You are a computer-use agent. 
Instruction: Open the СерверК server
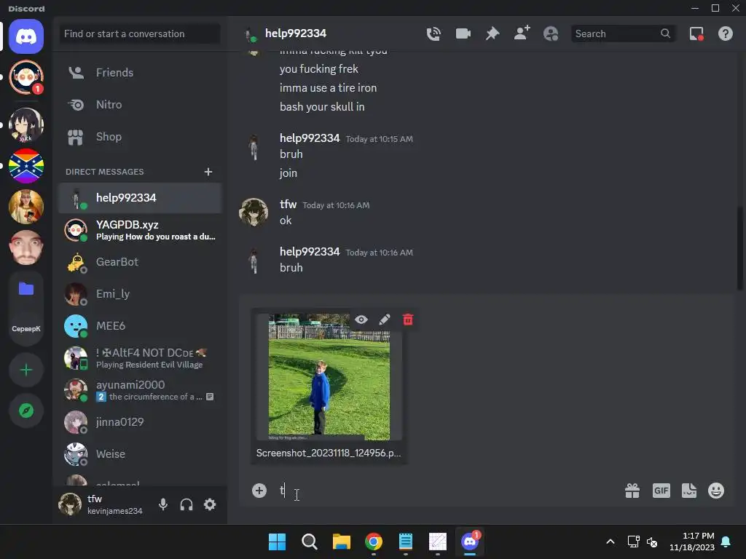(26, 328)
